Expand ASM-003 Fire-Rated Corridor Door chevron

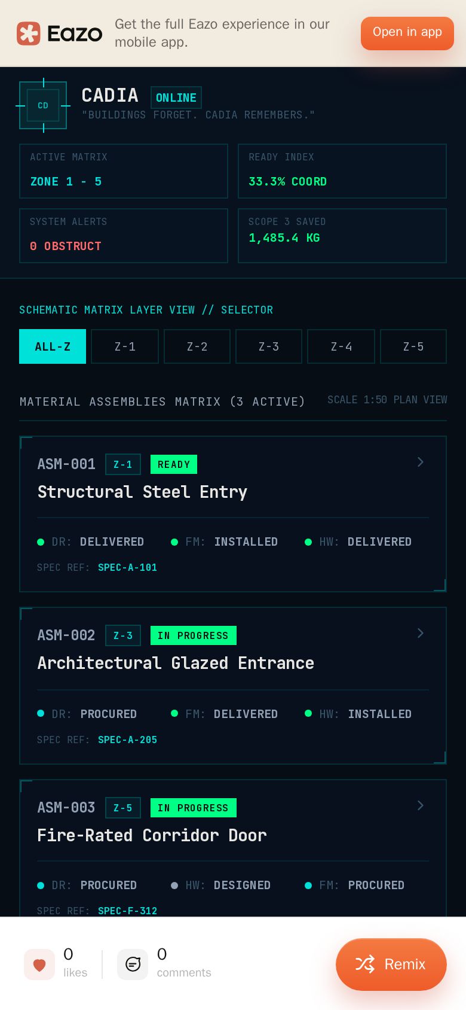pos(421,805)
